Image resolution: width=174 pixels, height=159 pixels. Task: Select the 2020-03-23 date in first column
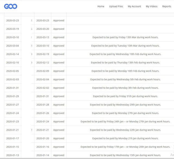point(13,20)
